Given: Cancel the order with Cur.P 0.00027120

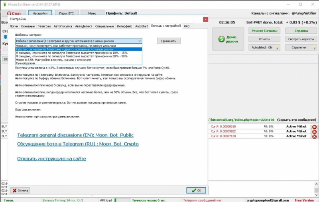Looking at the screenshot, I should coord(314,136).
